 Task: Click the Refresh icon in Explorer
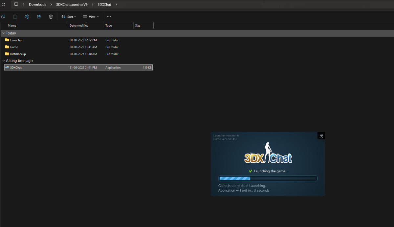[4, 4]
